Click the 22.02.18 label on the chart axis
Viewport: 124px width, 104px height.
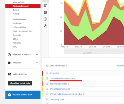click(x=92, y=47)
